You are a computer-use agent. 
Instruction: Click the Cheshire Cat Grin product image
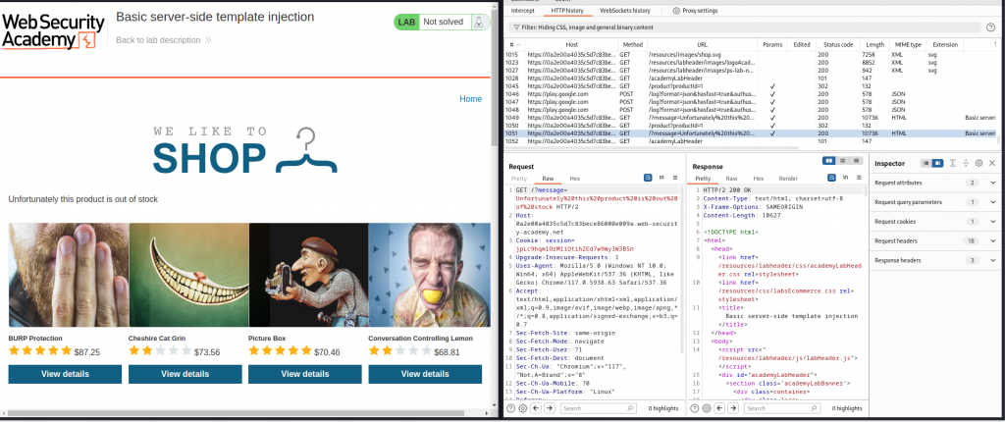point(188,275)
